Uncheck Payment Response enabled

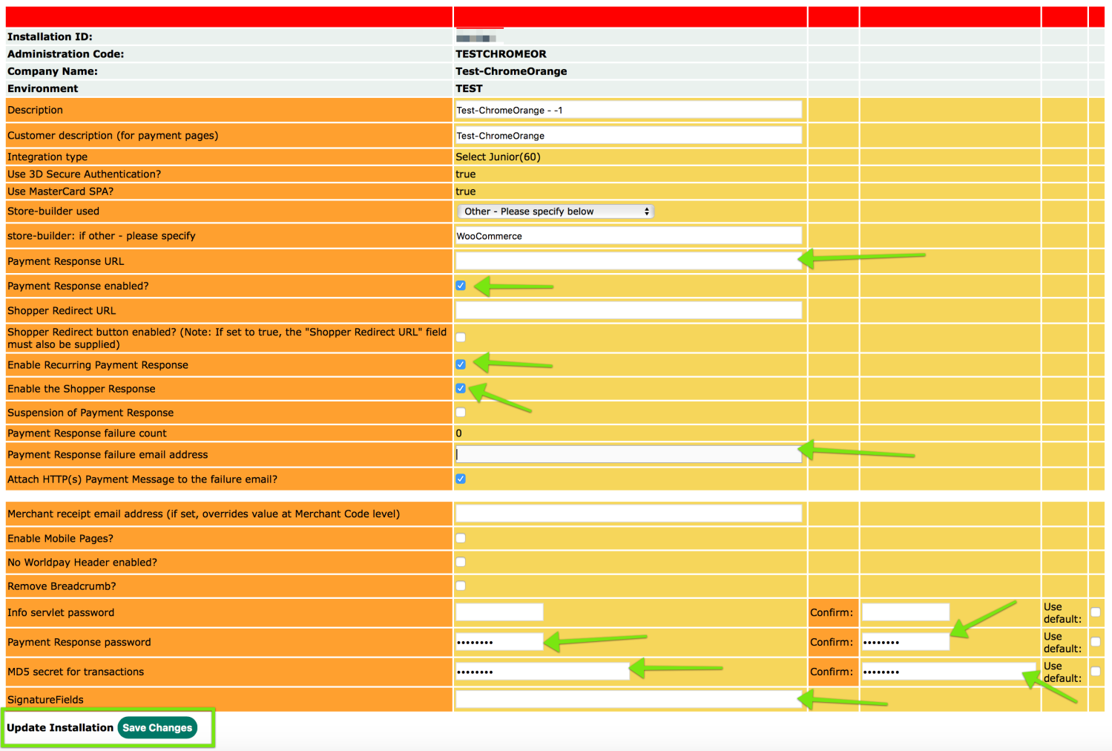pos(461,285)
